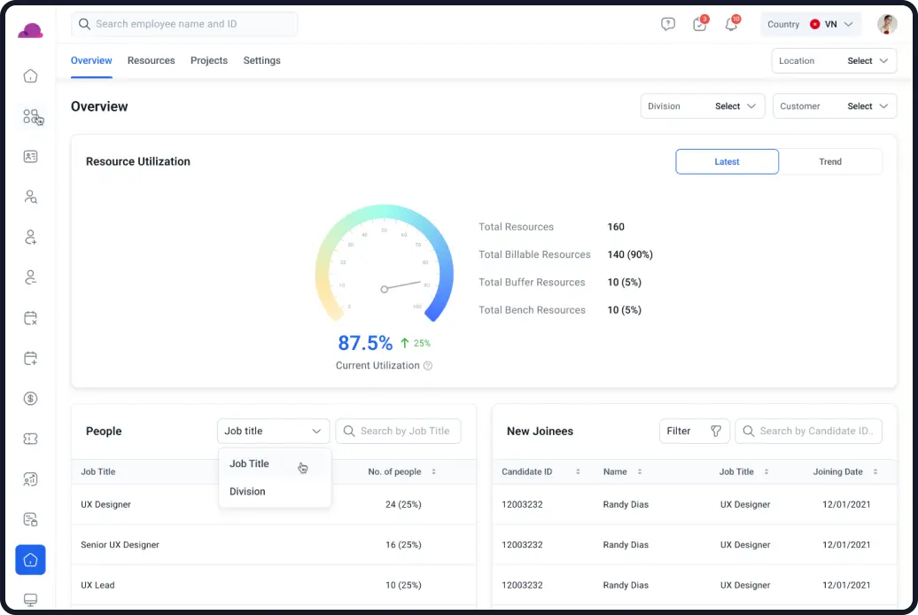This screenshot has width=918, height=615.
Task: Switch to Trend utilization view
Action: point(830,161)
